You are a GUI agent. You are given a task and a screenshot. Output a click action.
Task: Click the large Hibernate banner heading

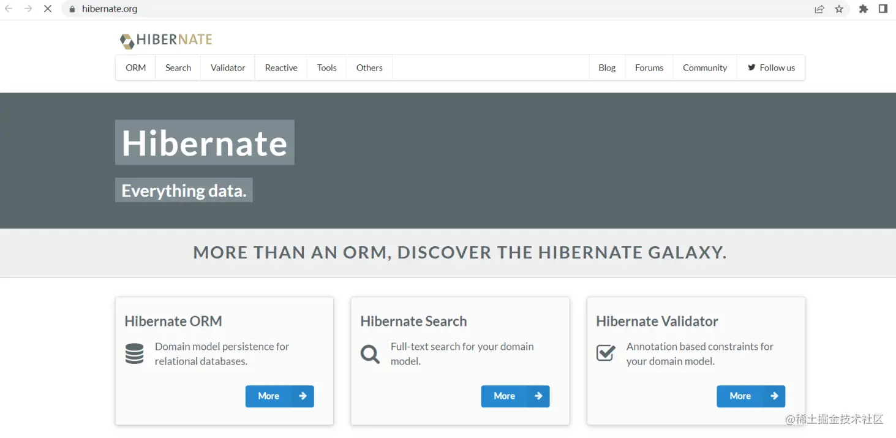(205, 143)
